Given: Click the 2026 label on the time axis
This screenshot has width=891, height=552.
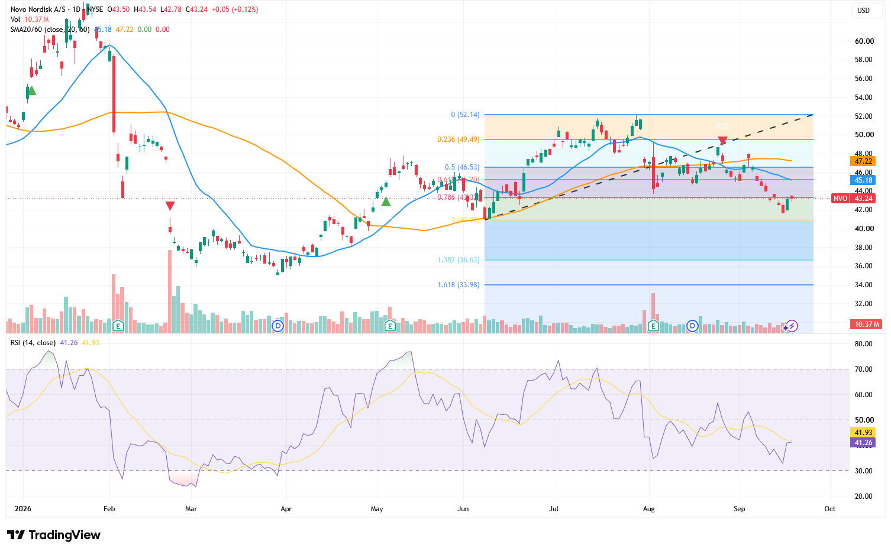Looking at the screenshot, I should coord(23,509).
